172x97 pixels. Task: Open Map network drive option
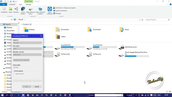pos(30,11)
